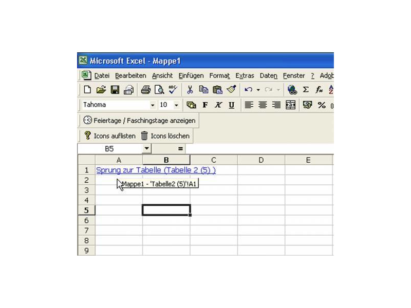Click the New workbook icon
Image resolution: width=411 pixels, height=308 pixels.
(x=87, y=90)
